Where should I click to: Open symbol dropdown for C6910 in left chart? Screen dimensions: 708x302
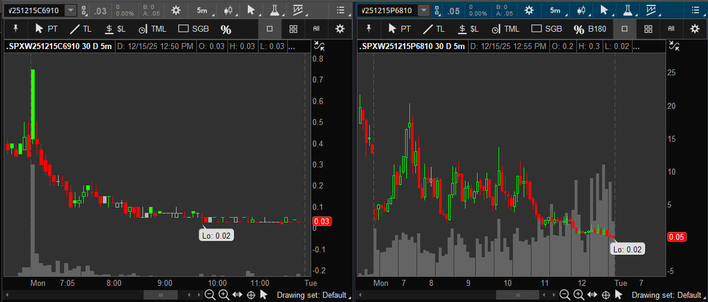pos(71,10)
